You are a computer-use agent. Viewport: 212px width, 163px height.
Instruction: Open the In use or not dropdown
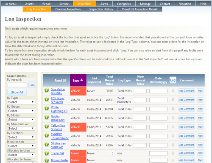(21, 146)
